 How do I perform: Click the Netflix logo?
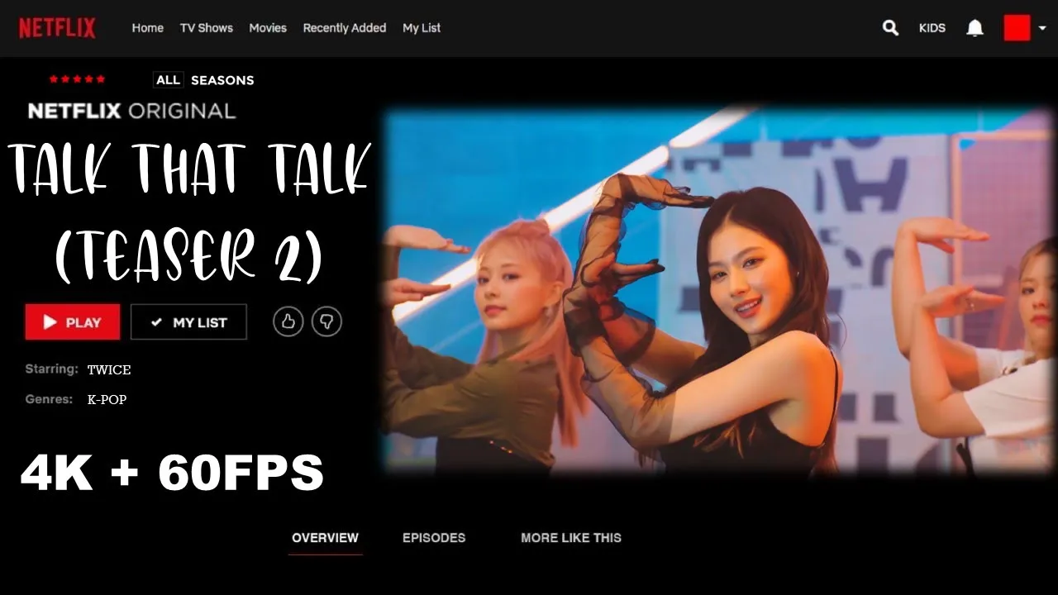[57, 28]
